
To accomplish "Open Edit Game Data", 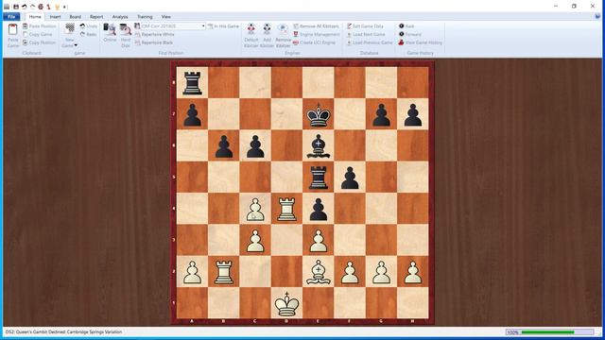I will tap(365, 26).
